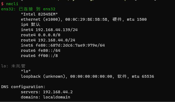175x102 pixels.
Task: Click the mtu 65536 value
Action: [x=143, y=76]
